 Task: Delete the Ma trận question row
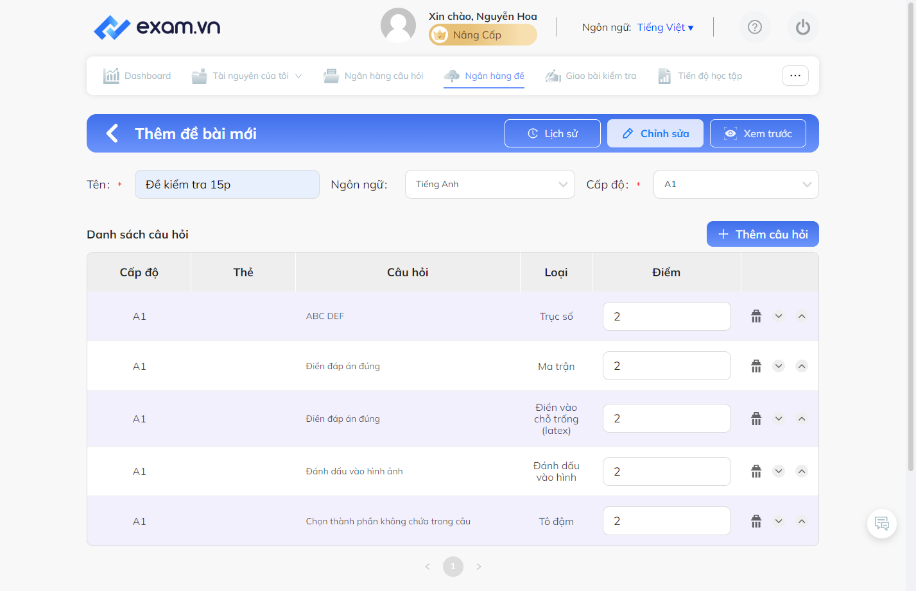[x=756, y=366]
